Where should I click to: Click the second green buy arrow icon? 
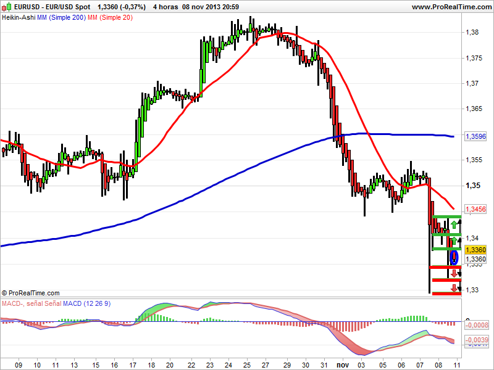coord(454,240)
